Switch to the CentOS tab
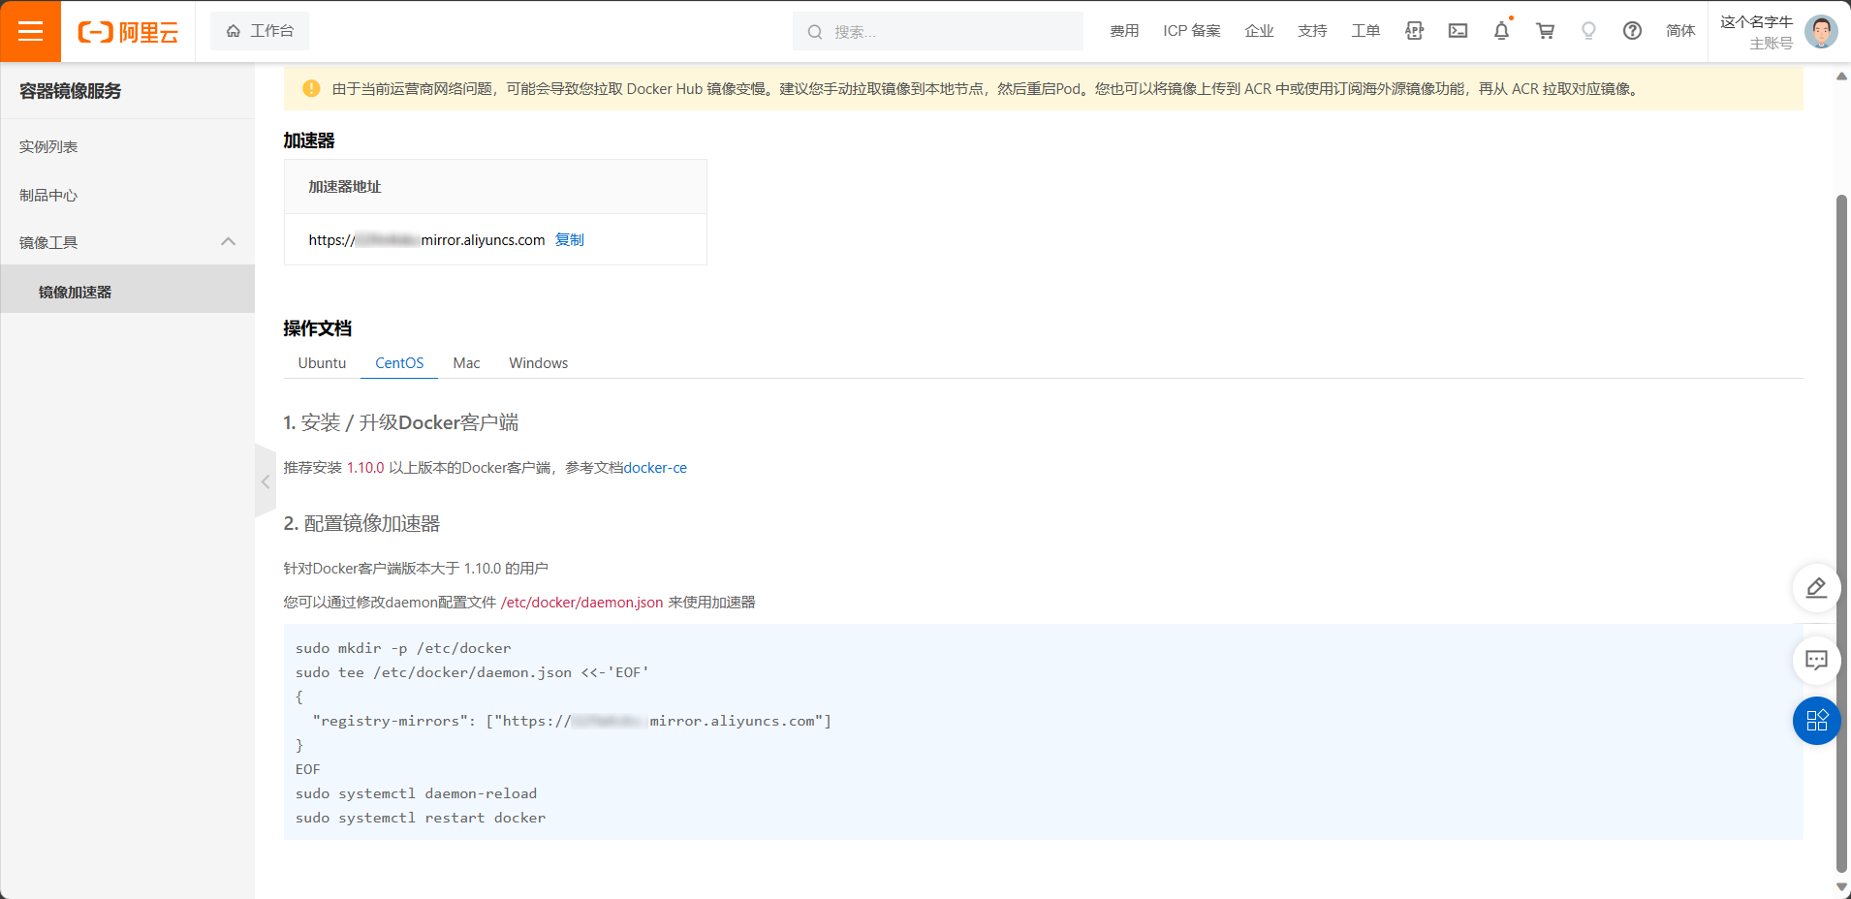 pos(399,362)
